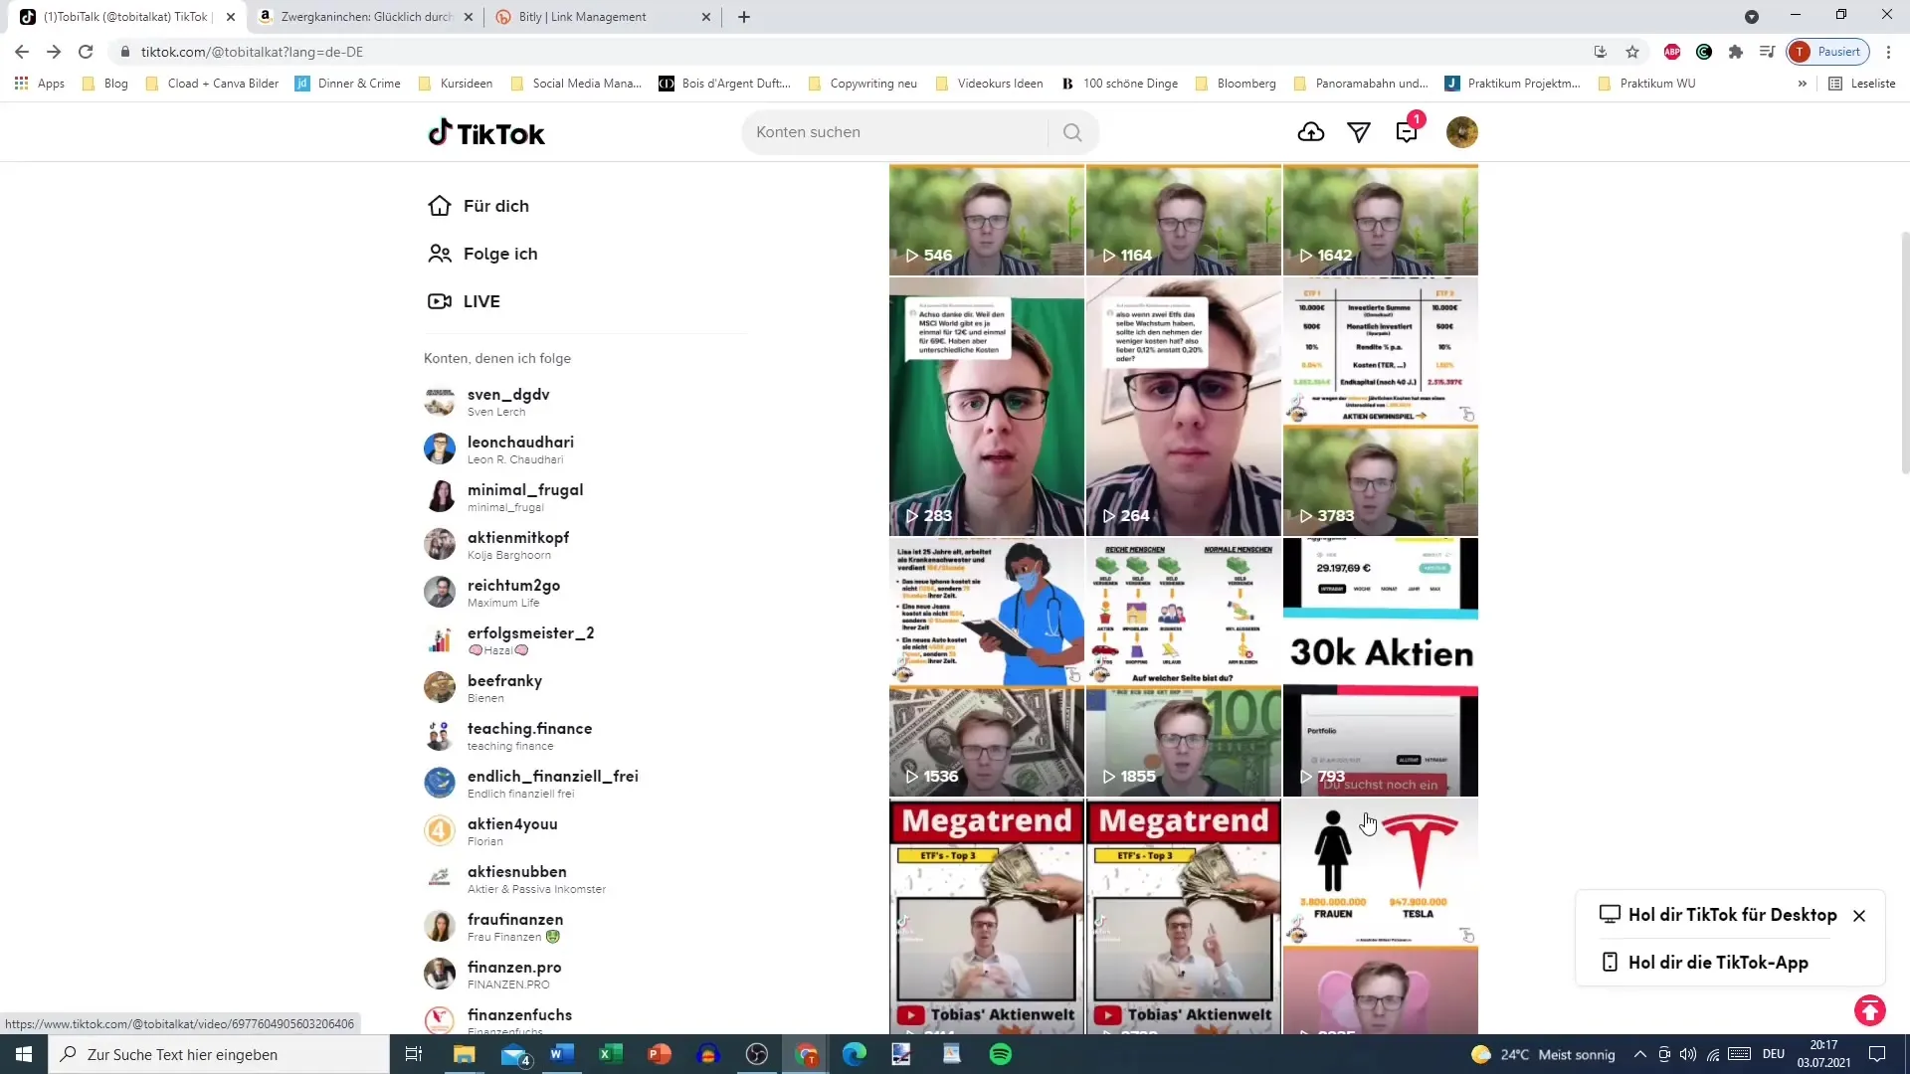Click the Konten suchen search field
This screenshot has width=1910, height=1074.
coord(895,132)
